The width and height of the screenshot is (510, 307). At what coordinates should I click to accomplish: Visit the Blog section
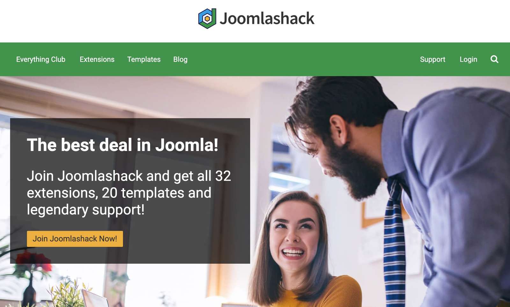tap(180, 60)
